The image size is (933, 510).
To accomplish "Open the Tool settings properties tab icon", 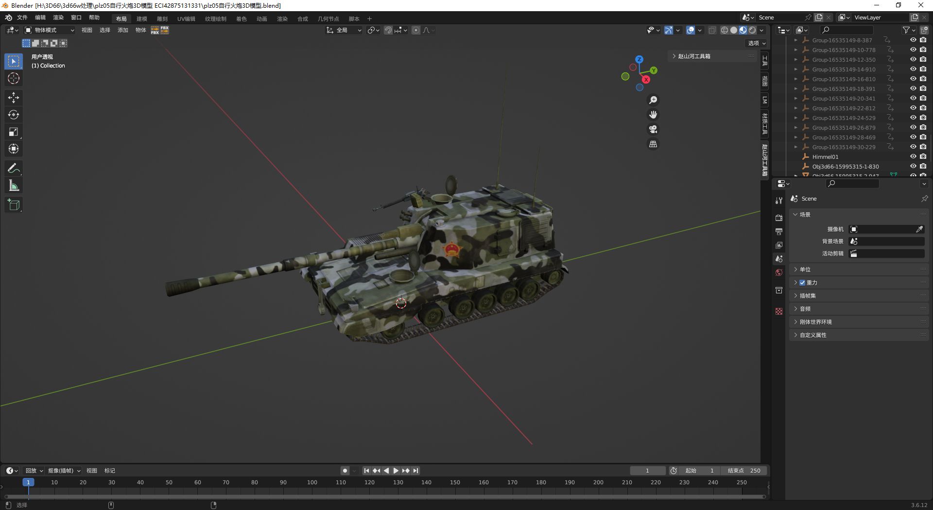I will click(779, 201).
